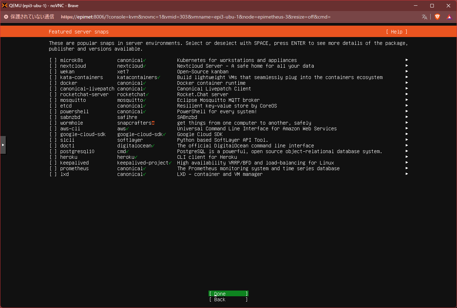
Task: Click the insecure connection warning icon
Action: point(6,17)
